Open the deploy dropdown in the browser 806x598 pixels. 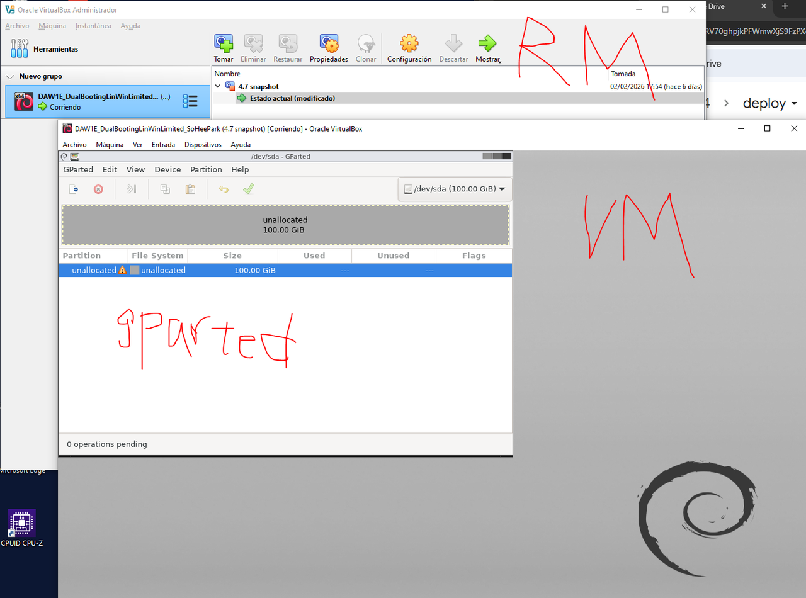(x=769, y=103)
